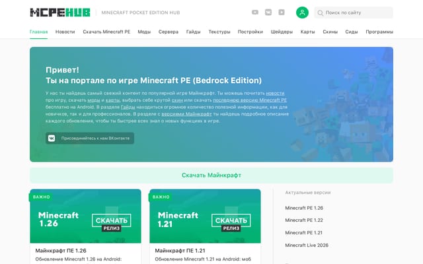Open the 'Майнкрафт ПЕ 1.26' article title
This screenshot has height=264, width=423.
[61, 251]
